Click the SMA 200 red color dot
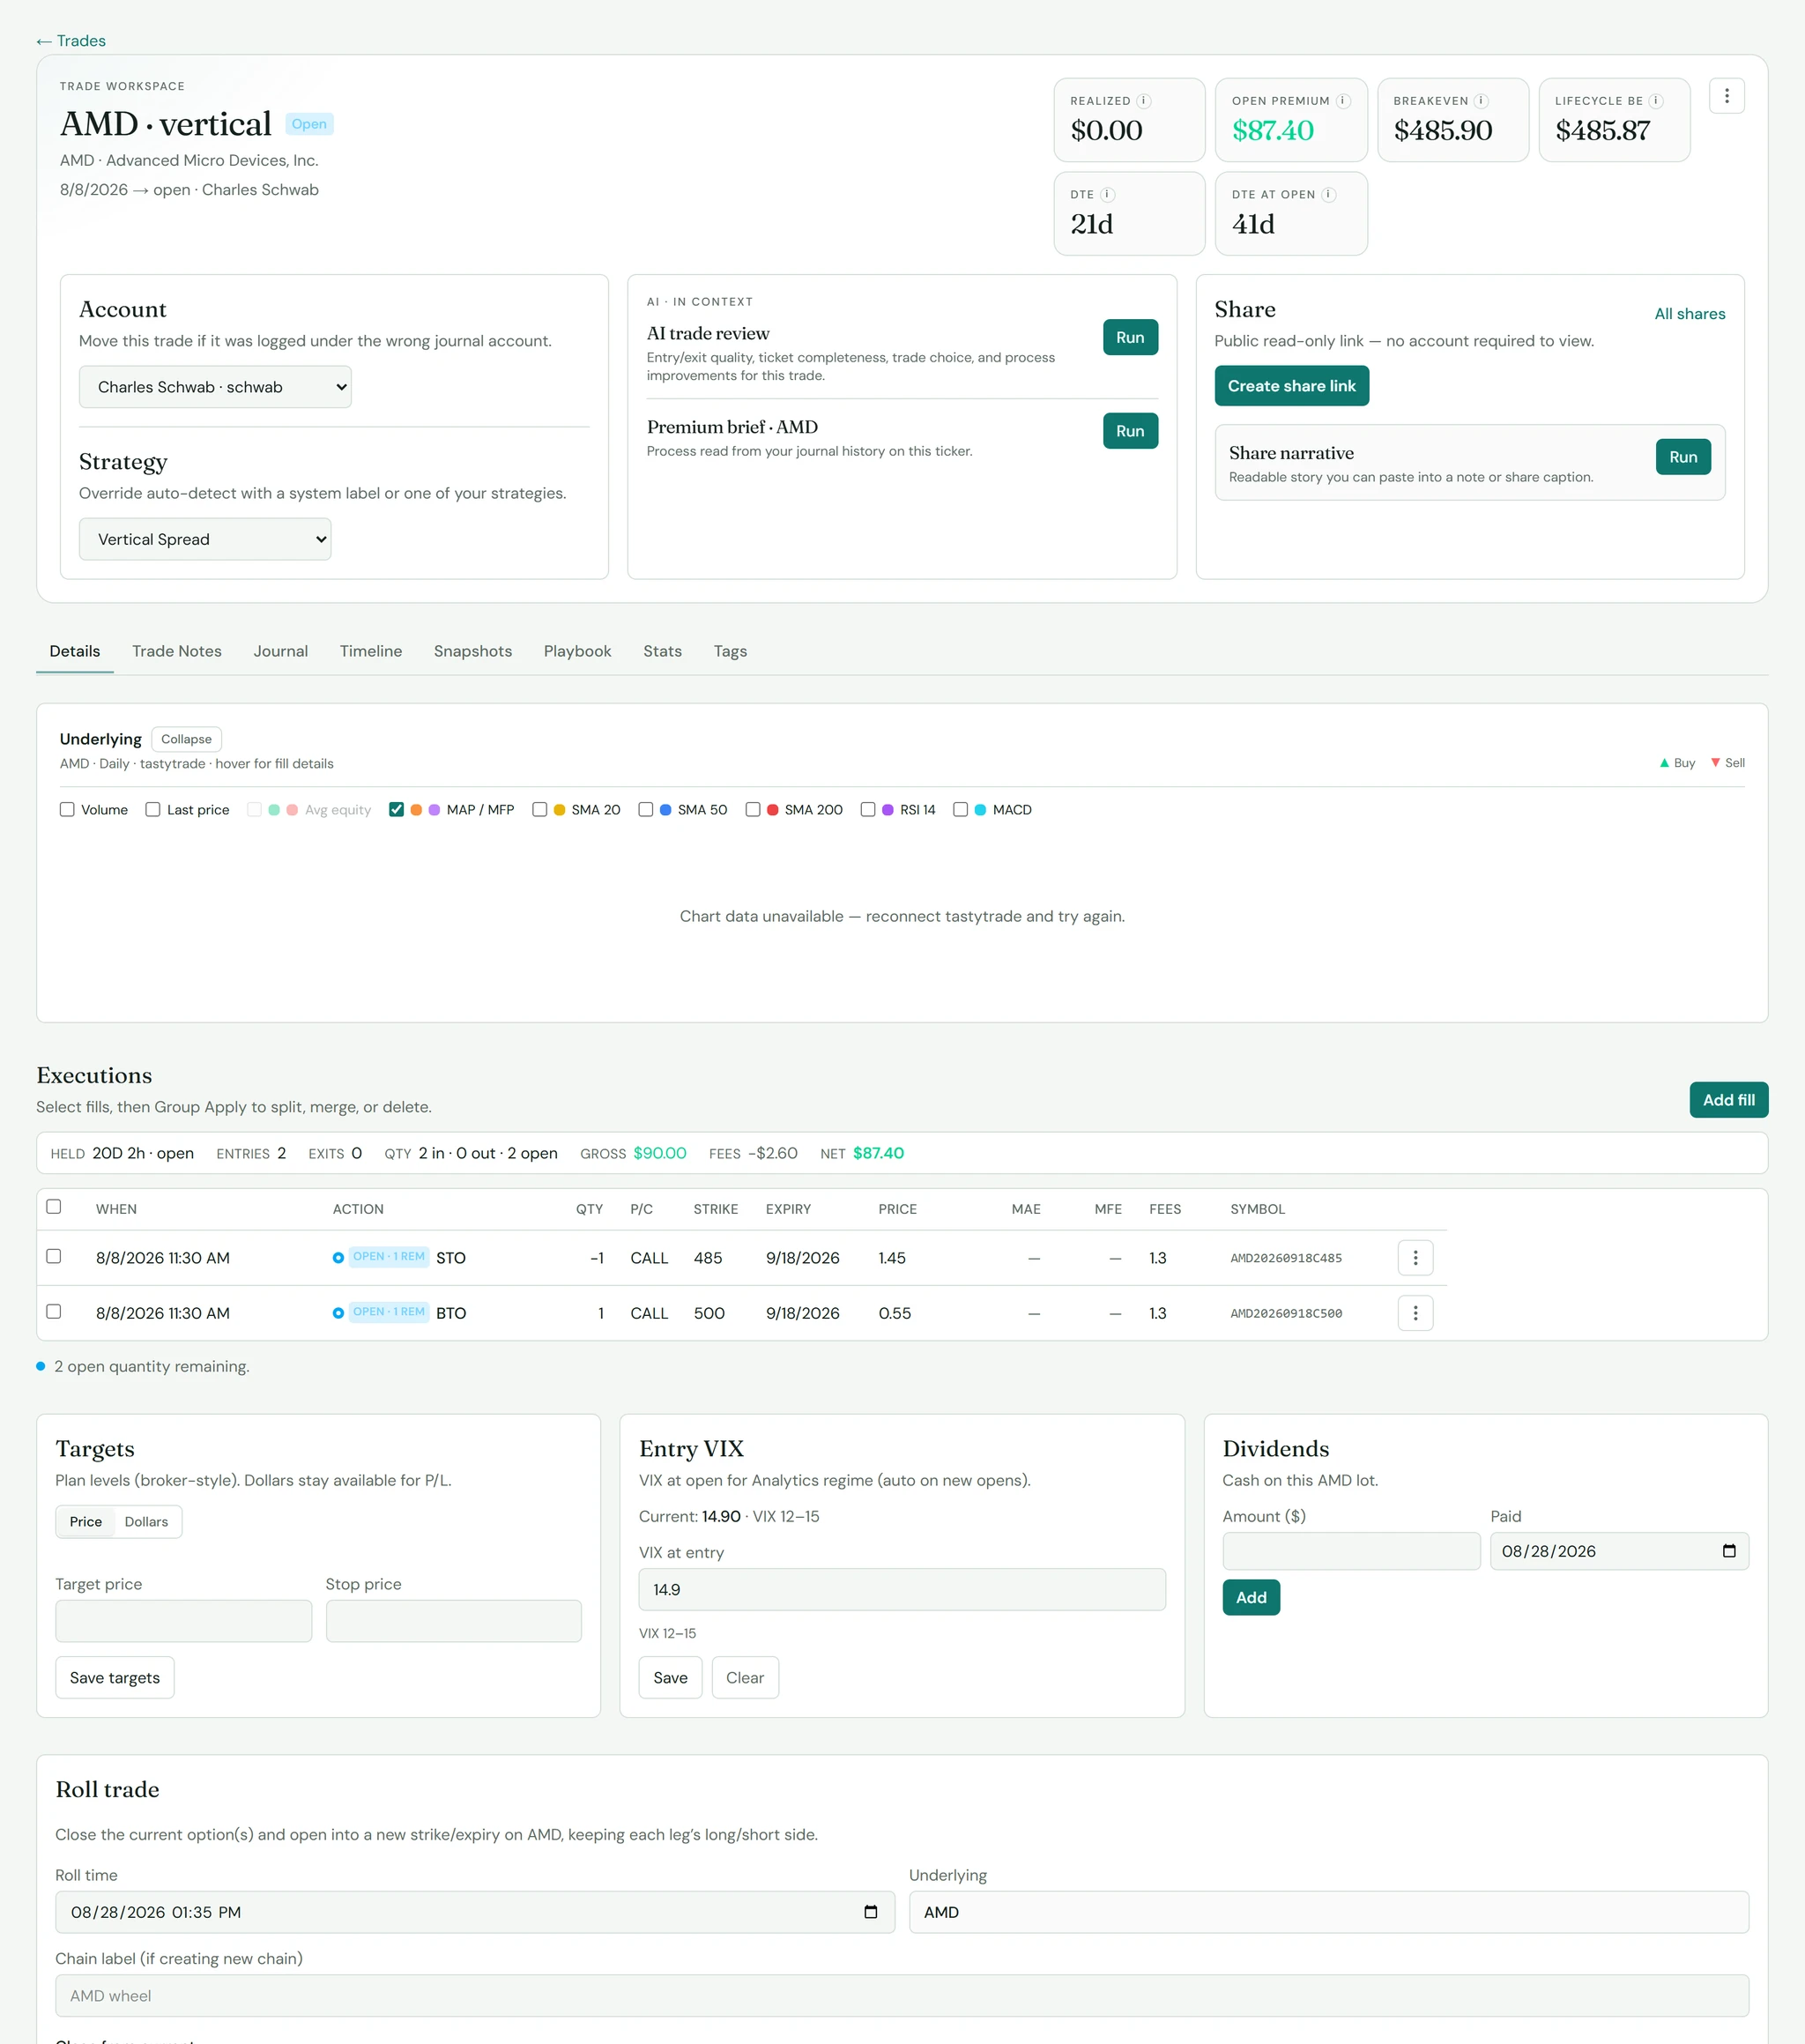The height and width of the screenshot is (2044, 1805). coord(772,810)
